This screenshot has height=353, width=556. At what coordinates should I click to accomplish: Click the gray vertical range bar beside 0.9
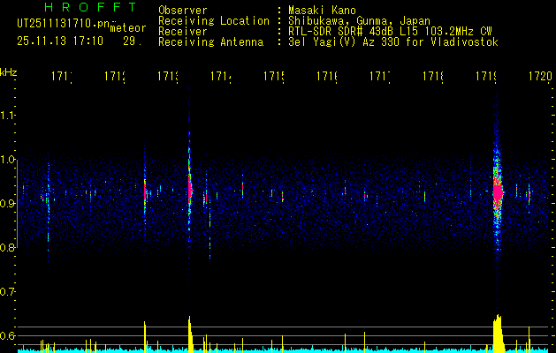point(17,203)
